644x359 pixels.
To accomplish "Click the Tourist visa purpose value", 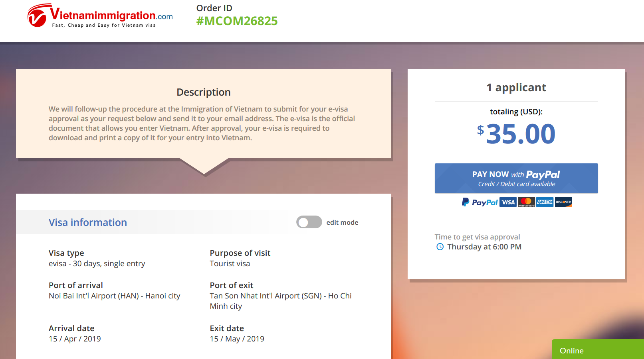I will pos(230,264).
